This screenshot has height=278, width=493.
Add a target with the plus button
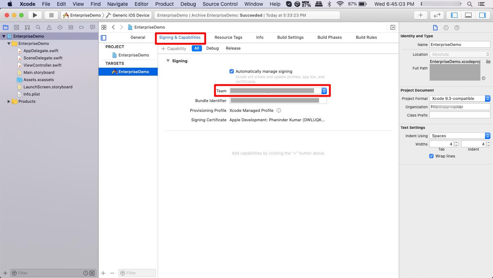tap(103, 273)
